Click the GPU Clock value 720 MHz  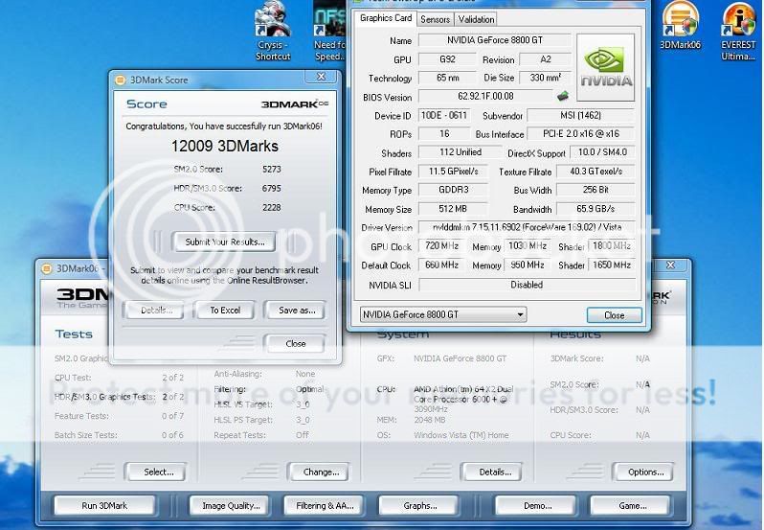[441, 245]
